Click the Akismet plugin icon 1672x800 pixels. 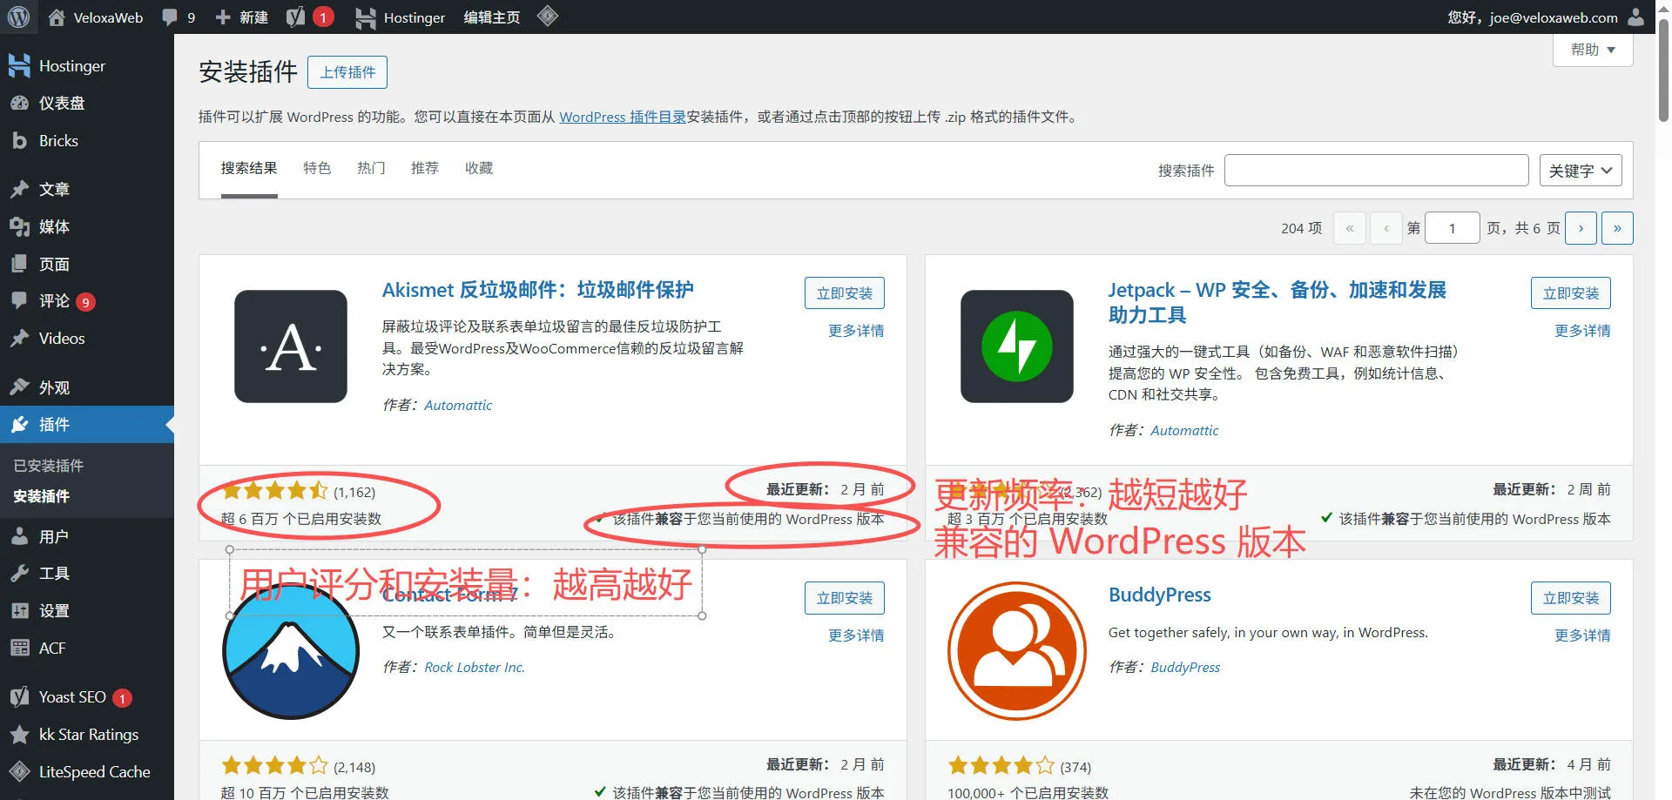tap(291, 346)
